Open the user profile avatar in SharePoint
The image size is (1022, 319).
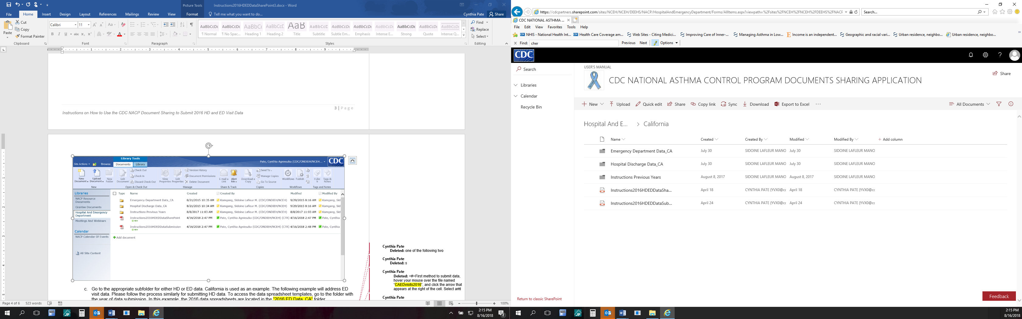pos(1014,55)
